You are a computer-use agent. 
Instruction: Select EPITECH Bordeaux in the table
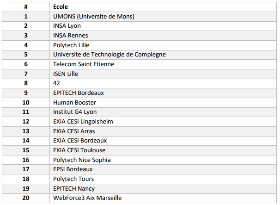pyautogui.click(x=79, y=93)
